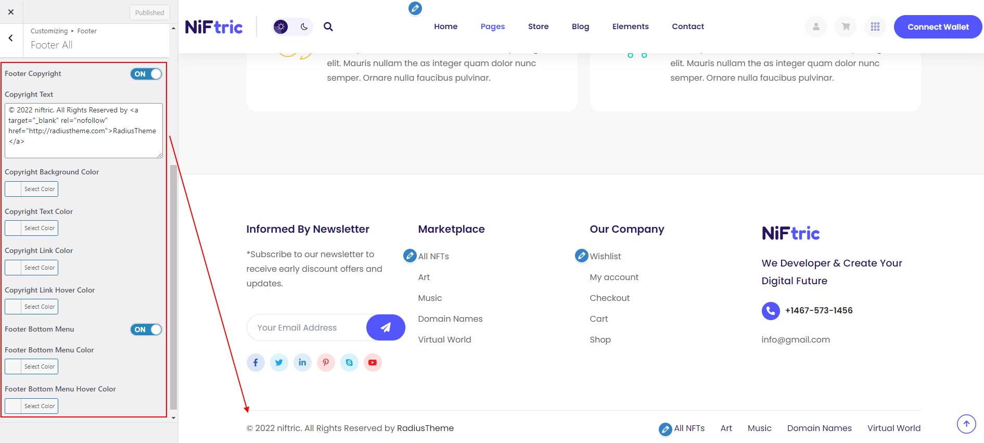The height and width of the screenshot is (443, 984).
Task: Click the YouTube social icon
Action: tap(373, 362)
